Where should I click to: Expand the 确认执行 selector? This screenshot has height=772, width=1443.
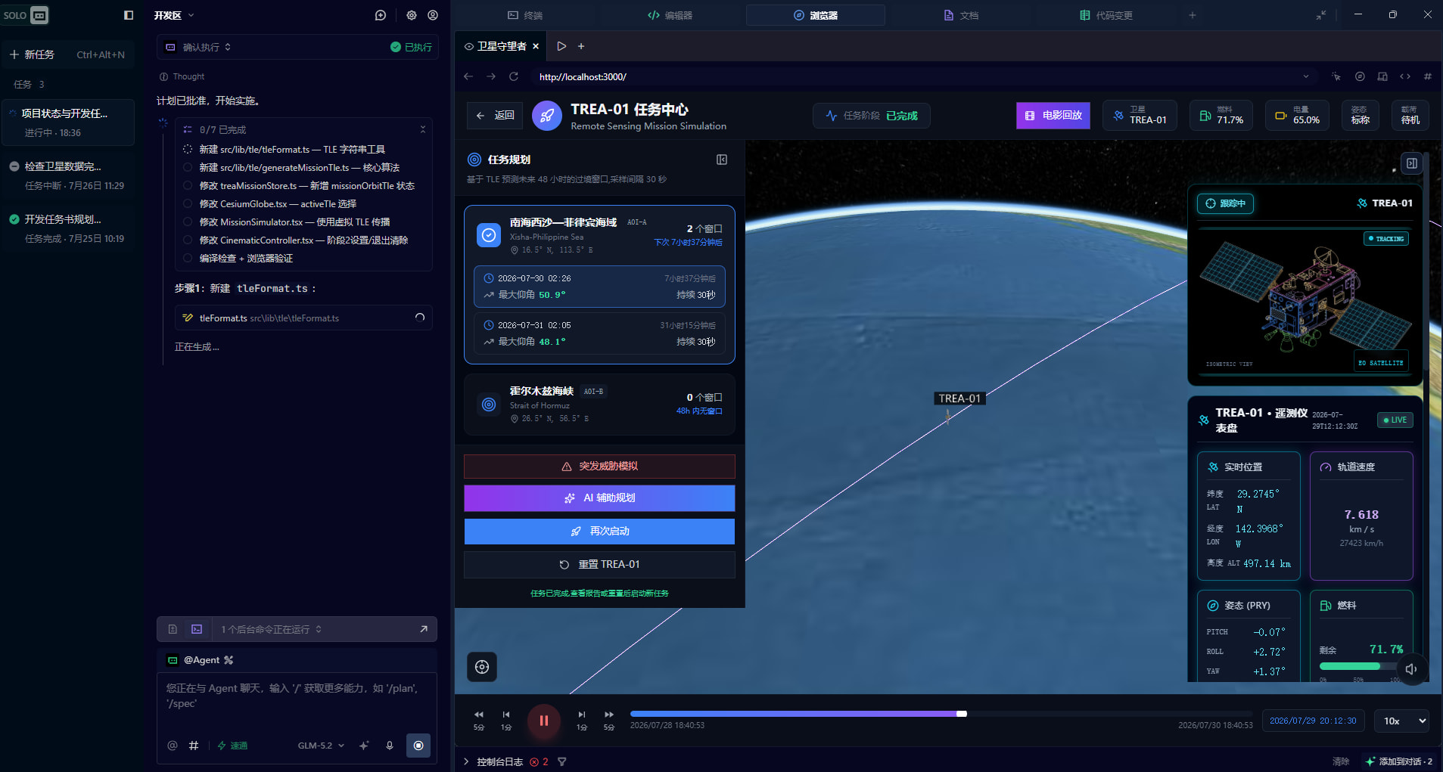207,47
